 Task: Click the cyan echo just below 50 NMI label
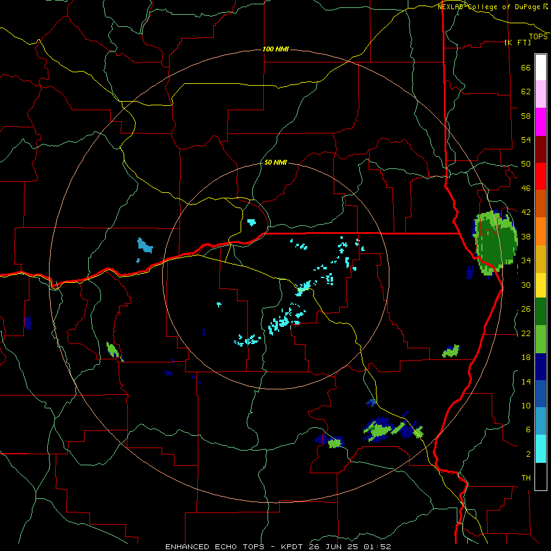[x=252, y=222]
